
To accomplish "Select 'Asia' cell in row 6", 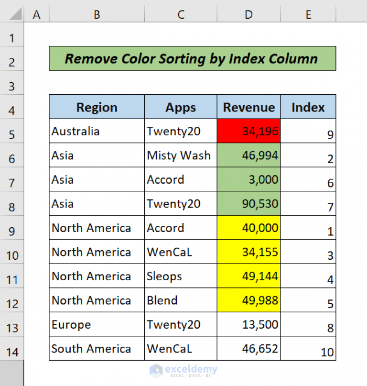I will pos(97,155).
